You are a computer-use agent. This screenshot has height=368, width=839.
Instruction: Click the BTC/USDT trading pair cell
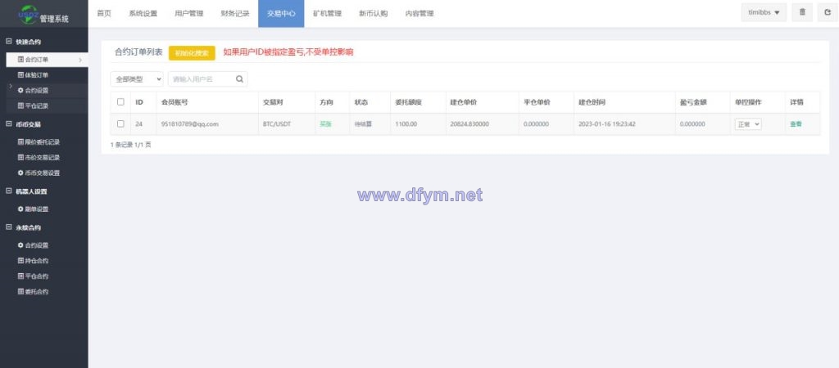(x=276, y=124)
